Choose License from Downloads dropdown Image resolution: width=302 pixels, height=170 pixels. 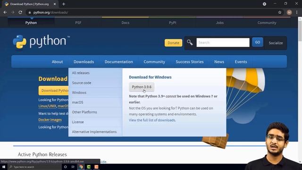[95, 122]
